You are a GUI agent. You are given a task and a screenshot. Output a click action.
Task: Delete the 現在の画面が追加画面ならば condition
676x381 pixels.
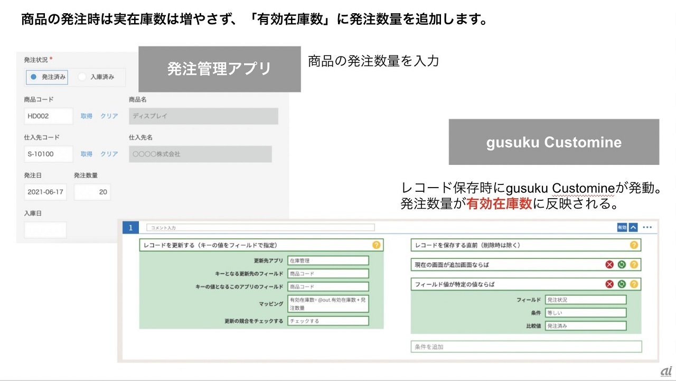click(610, 265)
